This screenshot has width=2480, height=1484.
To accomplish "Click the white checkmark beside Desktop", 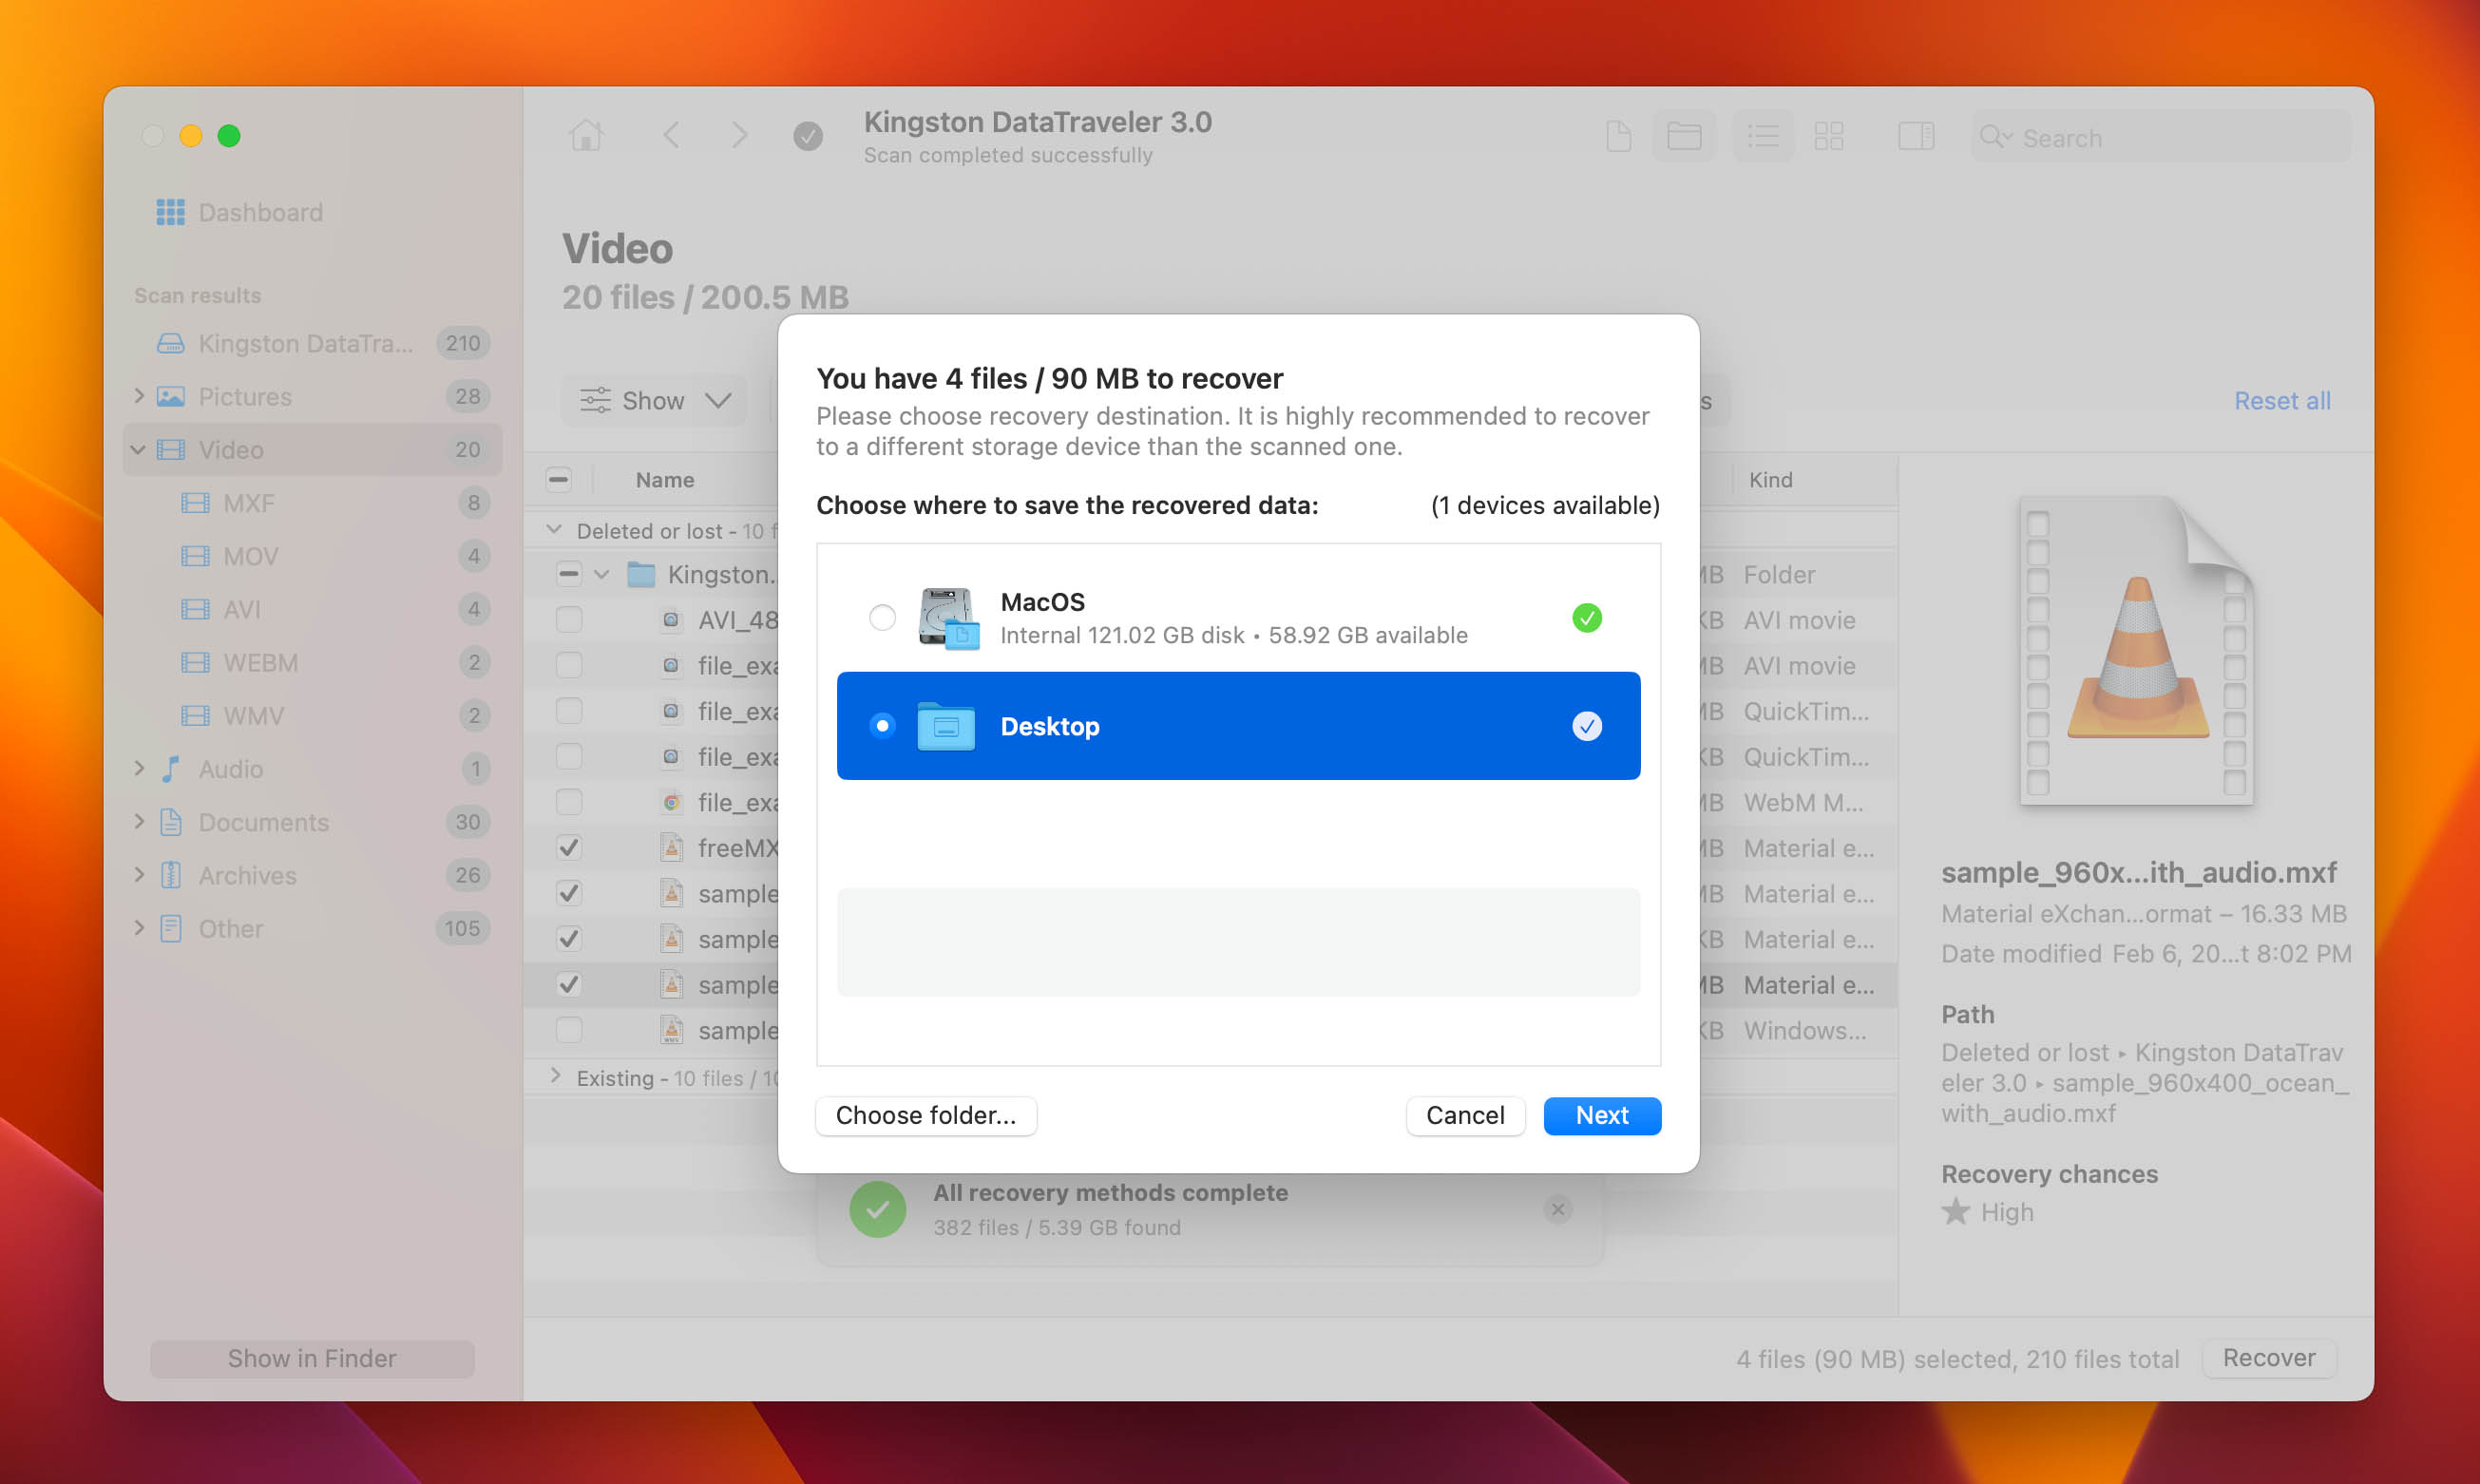I will click(x=1587, y=726).
